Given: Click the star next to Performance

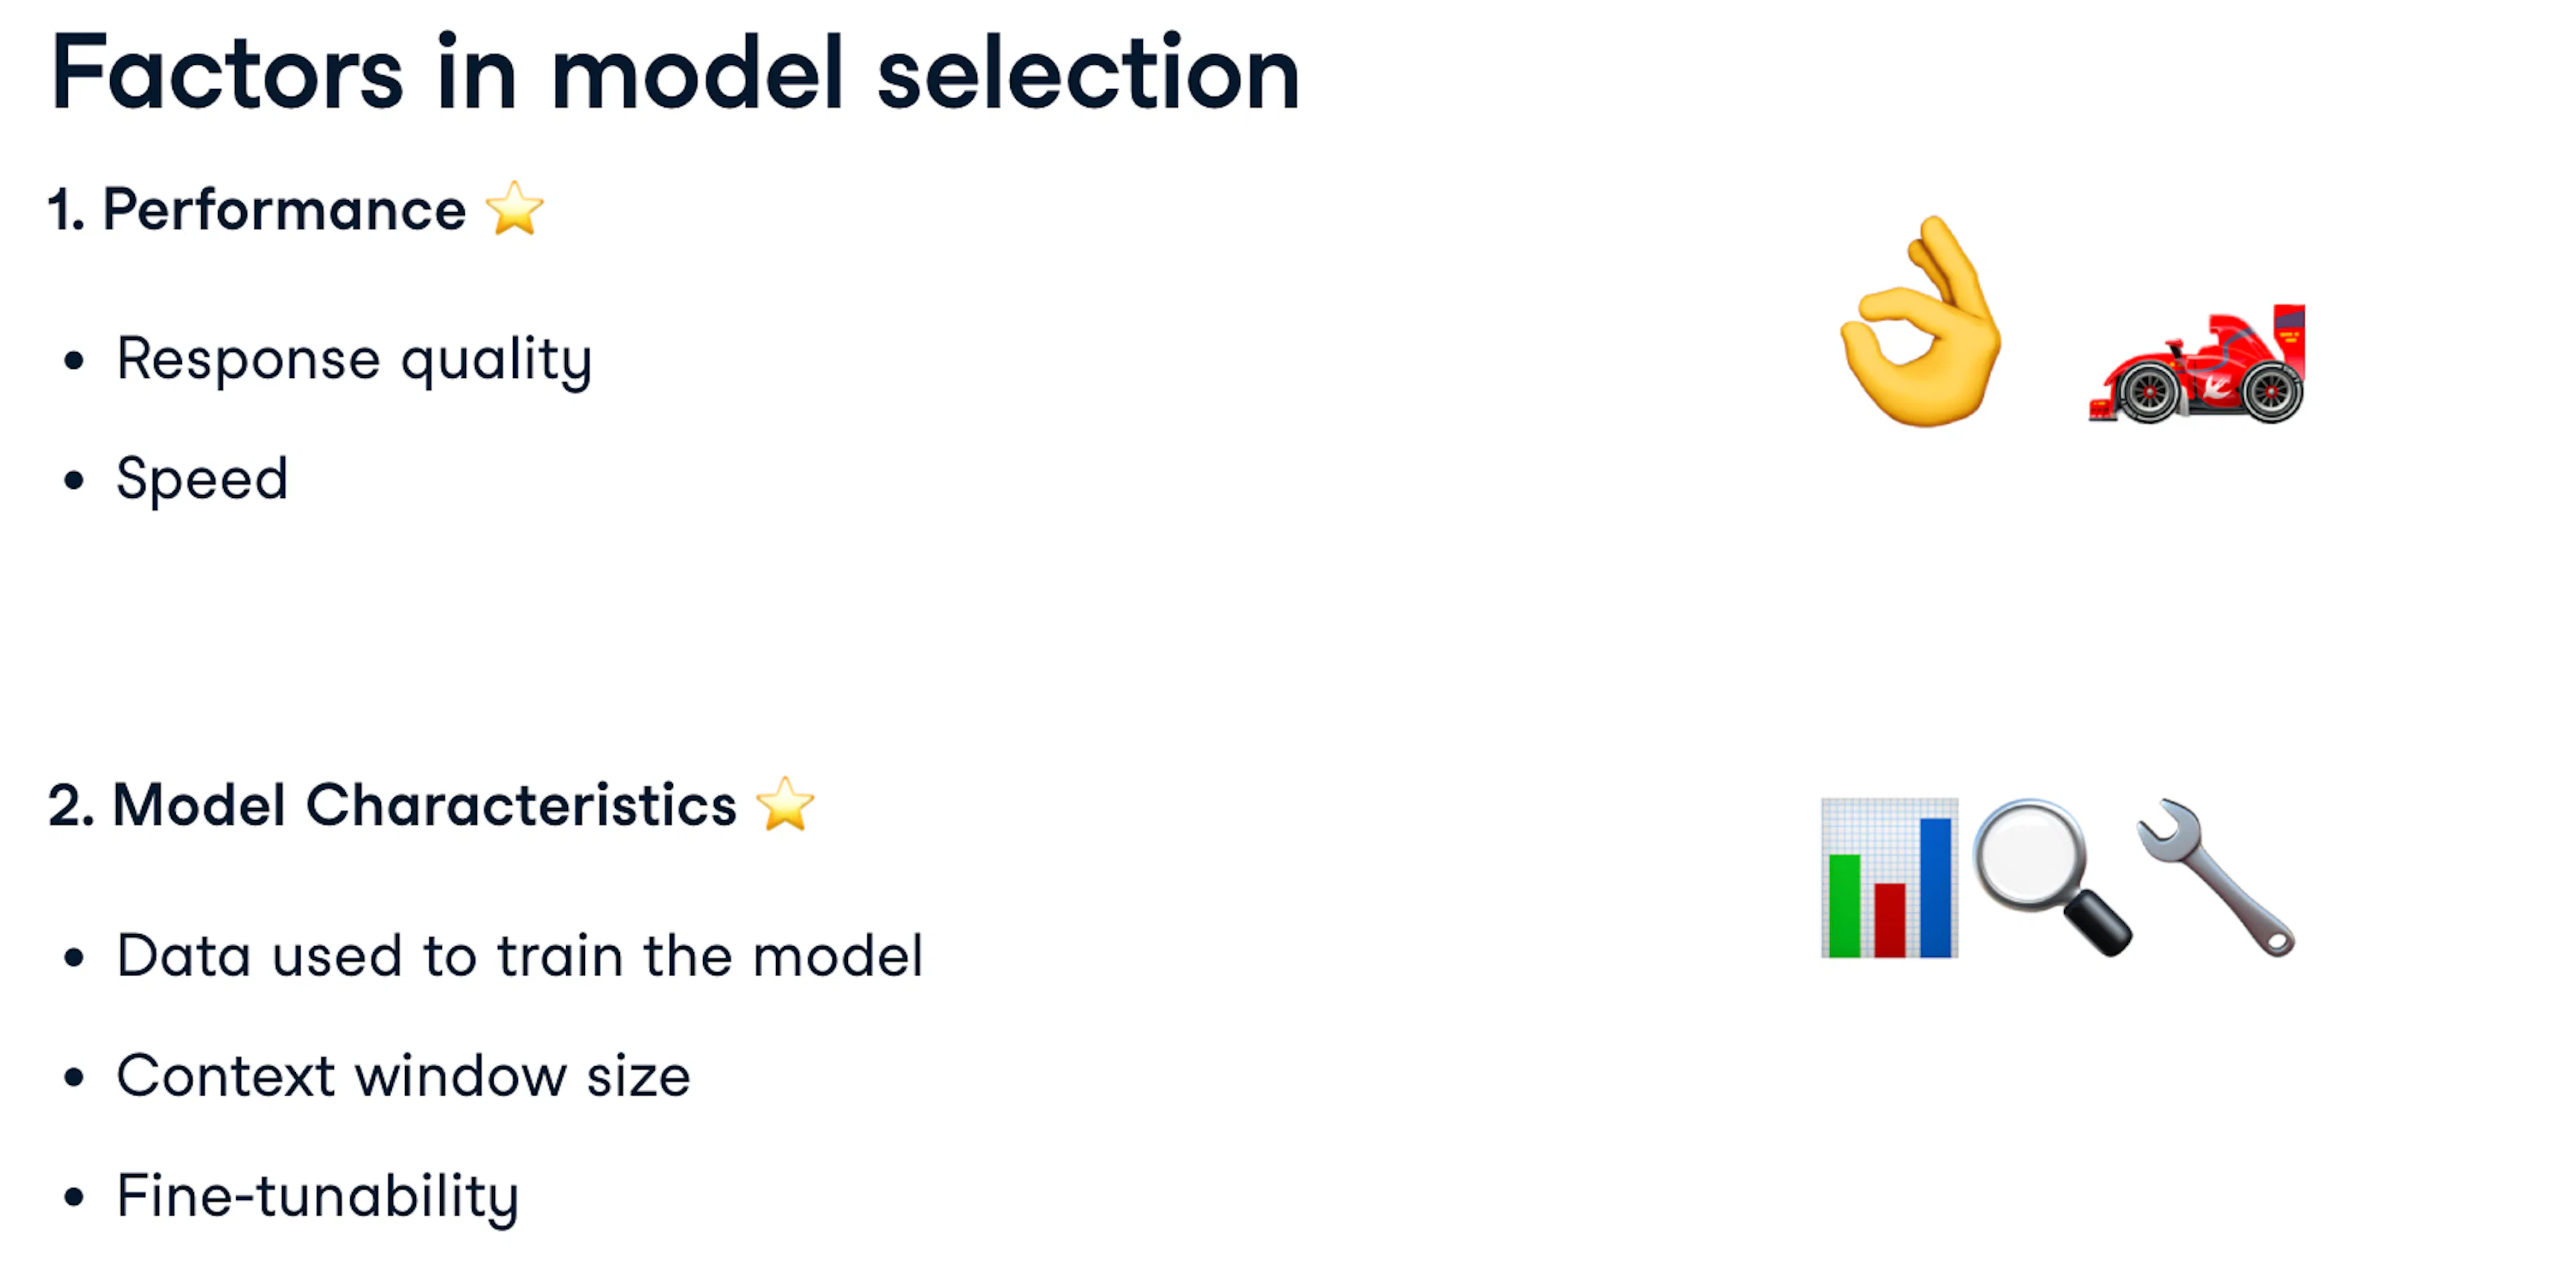Looking at the screenshot, I should 514,209.
